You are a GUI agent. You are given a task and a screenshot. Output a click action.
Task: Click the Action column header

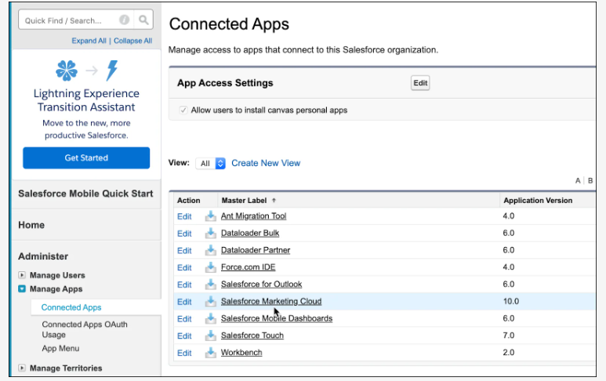click(x=189, y=201)
